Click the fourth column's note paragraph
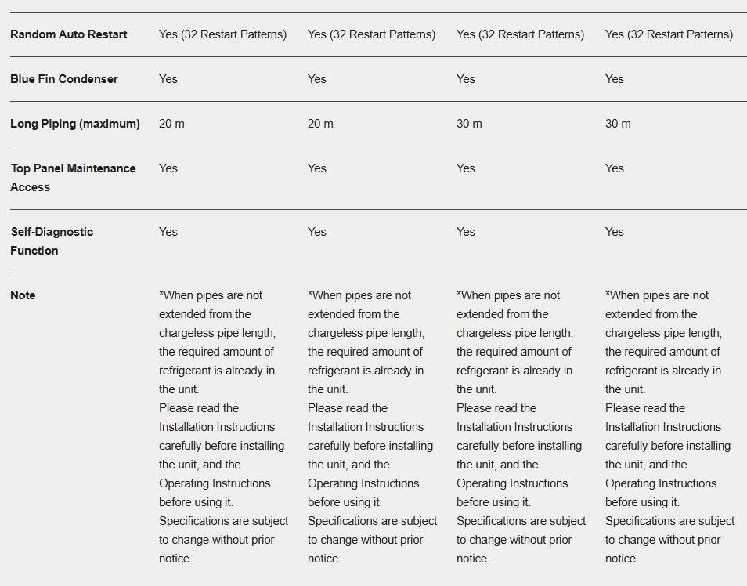 click(669, 427)
